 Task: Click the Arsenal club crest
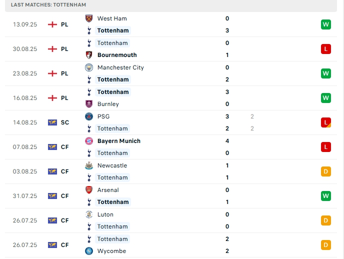[89, 190]
